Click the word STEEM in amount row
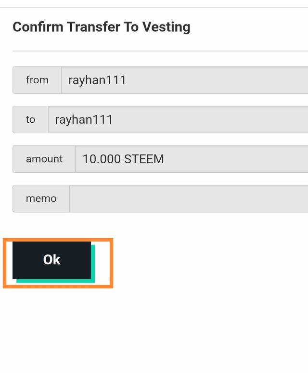 click(x=144, y=159)
